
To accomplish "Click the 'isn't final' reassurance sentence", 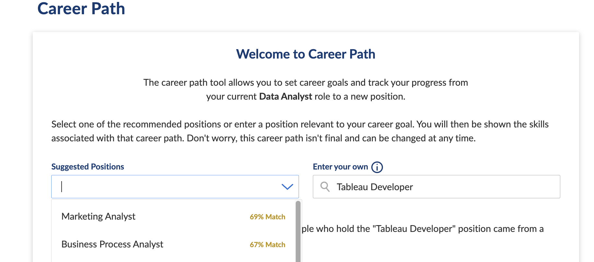I will pyautogui.click(x=331, y=138).
